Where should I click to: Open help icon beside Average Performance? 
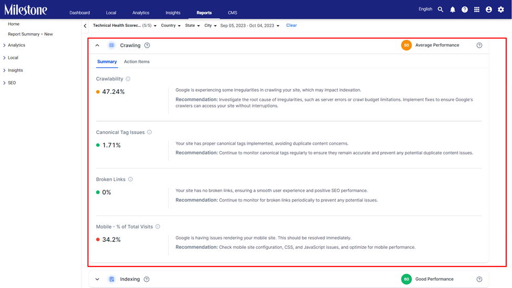coord(479,45)
